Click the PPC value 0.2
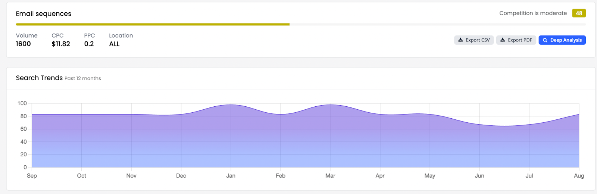The image size is (597, 194). 89,44
